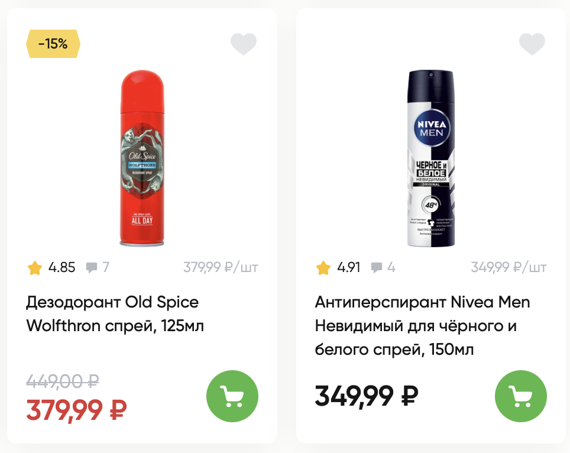Screen dimensions: 570x453
Task: Click the 4.85 rating value
Action: [x=62, y=268]
